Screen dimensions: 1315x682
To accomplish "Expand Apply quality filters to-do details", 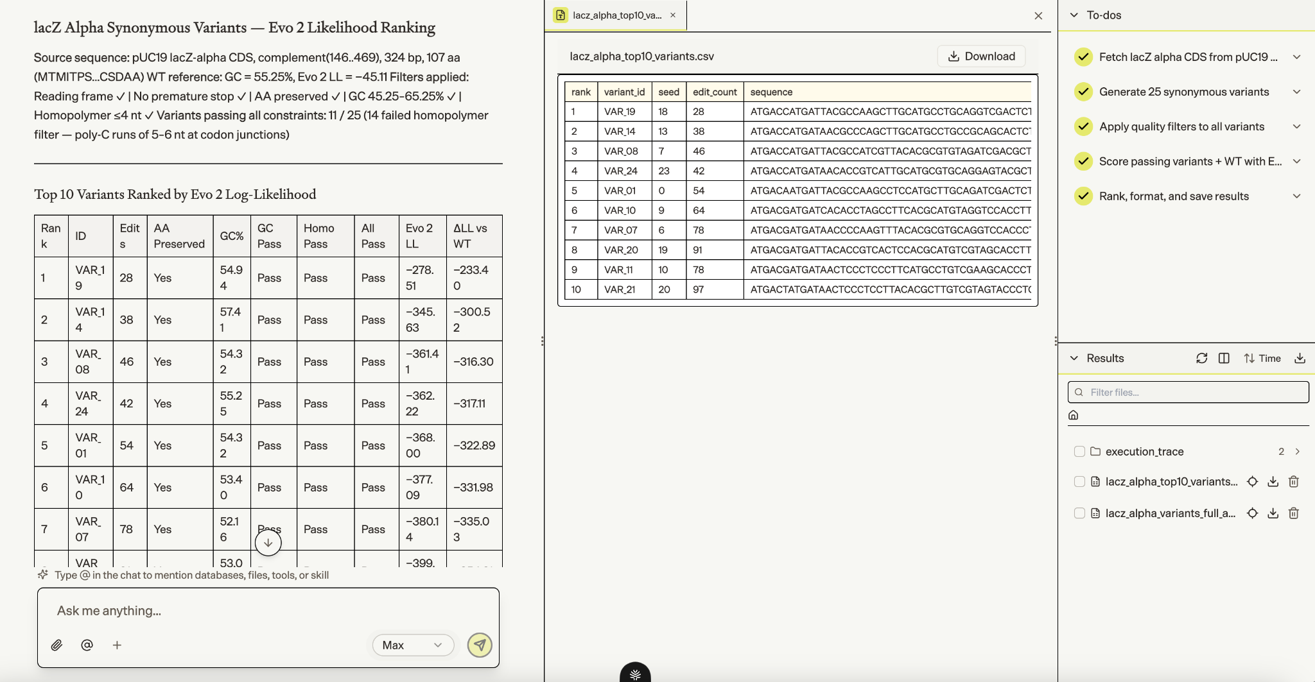I will 1297,126.
